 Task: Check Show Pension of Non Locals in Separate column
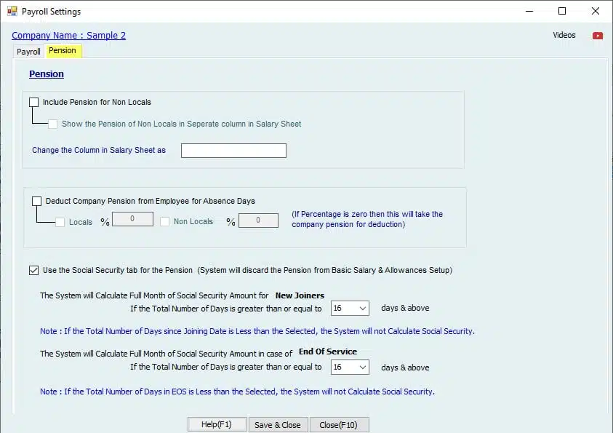point(53,124)
